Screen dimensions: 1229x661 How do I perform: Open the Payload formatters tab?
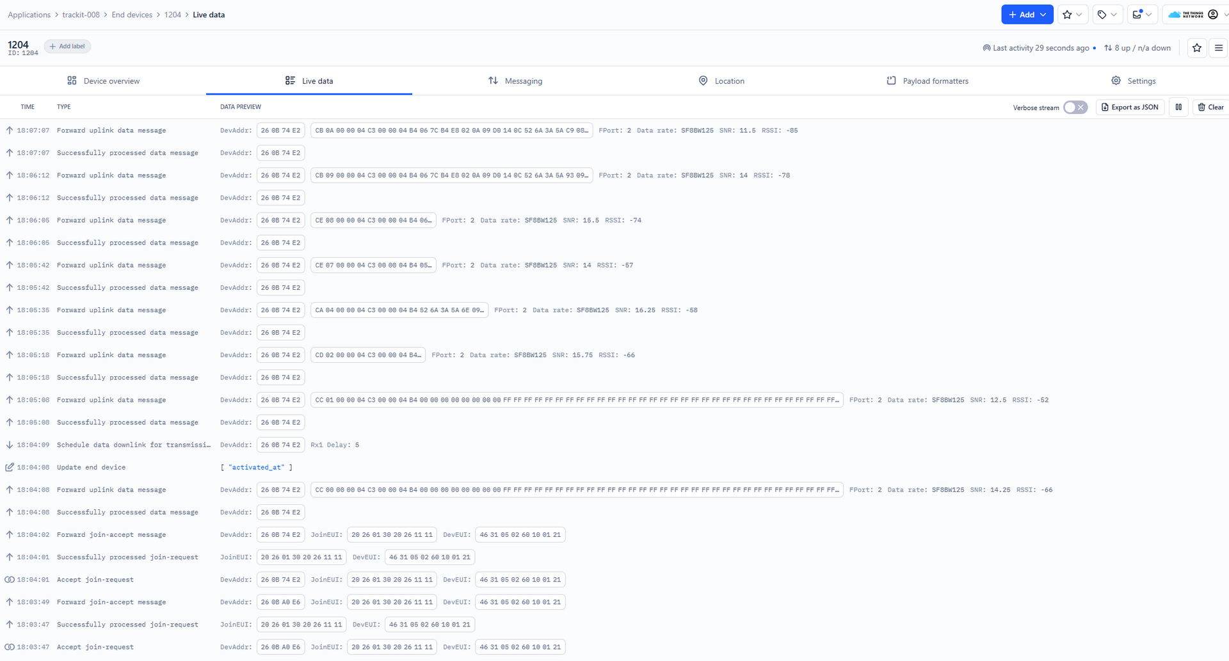click(928, 81)
